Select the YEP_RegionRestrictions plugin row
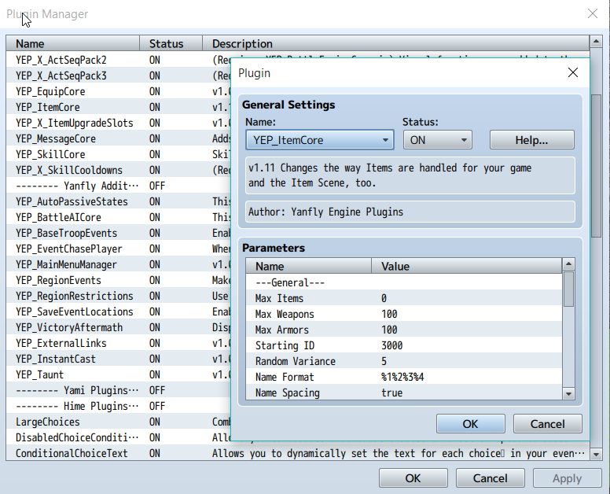Screen dimensions: 610x494 pyautogui.click(x=118, y=296)
